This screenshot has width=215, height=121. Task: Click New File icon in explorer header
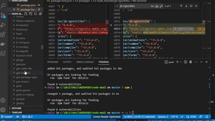(x=26, y=14)
